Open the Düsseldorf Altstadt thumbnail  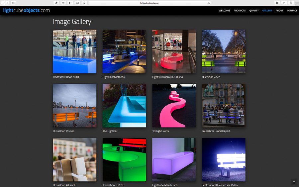(74, 160)
